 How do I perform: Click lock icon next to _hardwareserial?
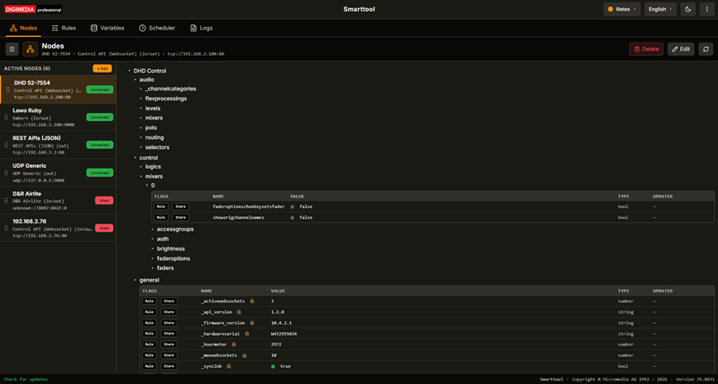click(247, 334)
